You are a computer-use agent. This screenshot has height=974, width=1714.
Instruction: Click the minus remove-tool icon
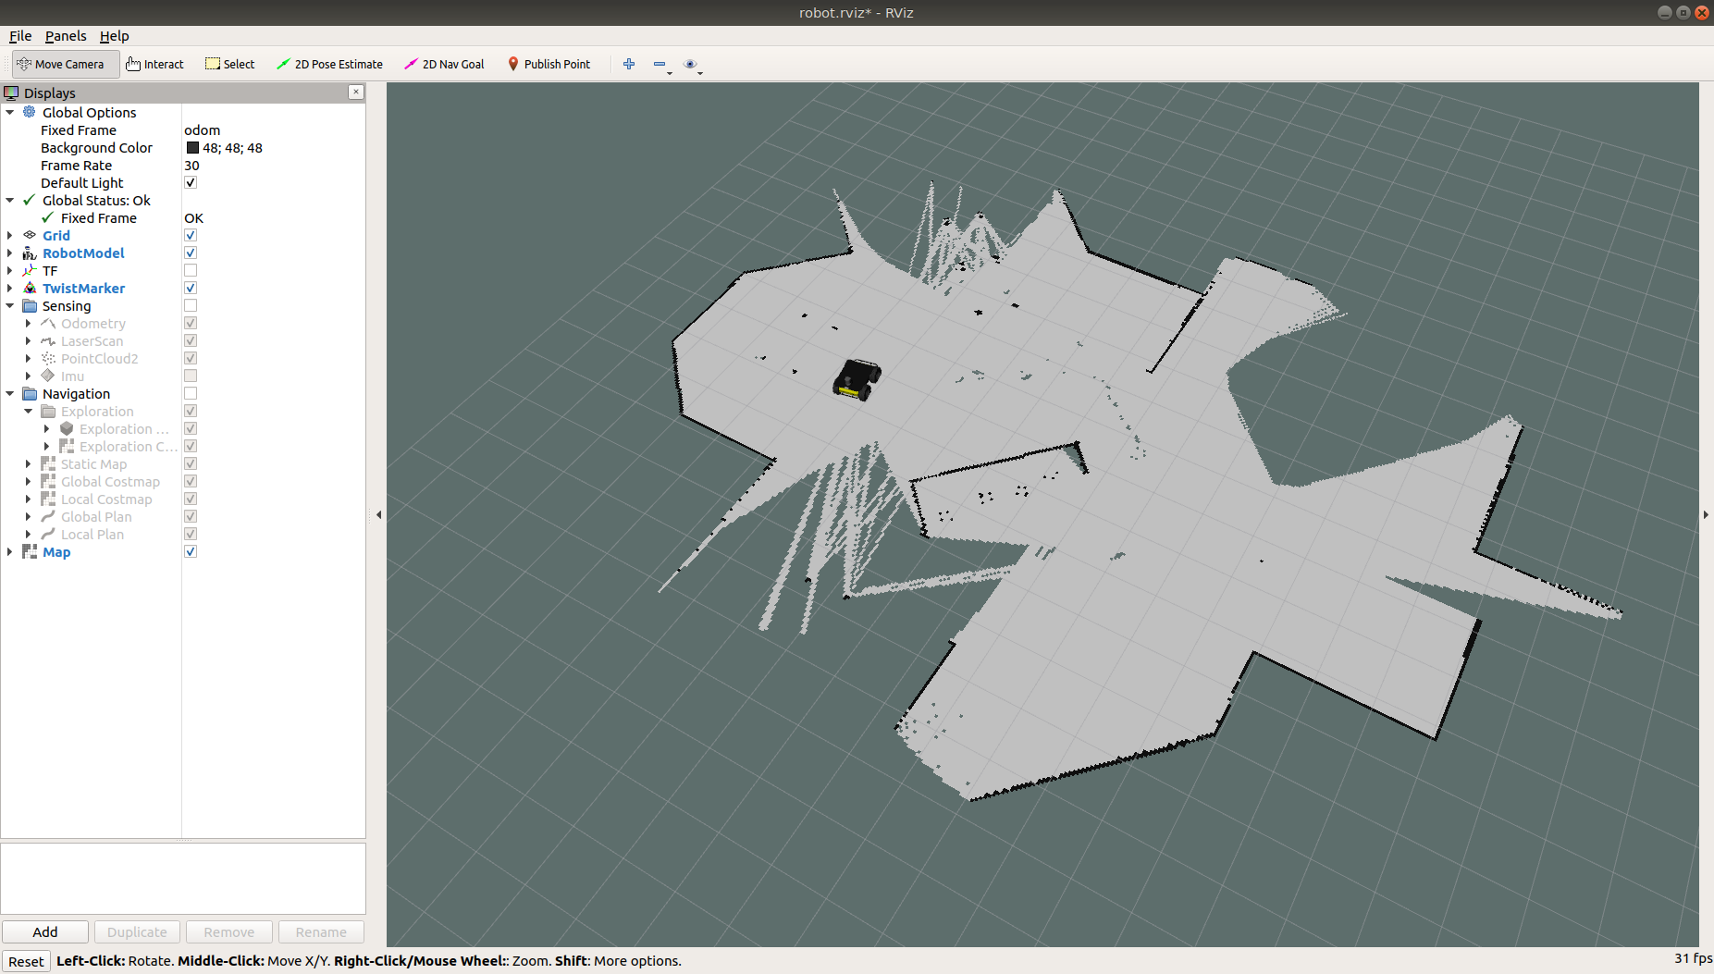pyautogui.click(x=660, y=64)
